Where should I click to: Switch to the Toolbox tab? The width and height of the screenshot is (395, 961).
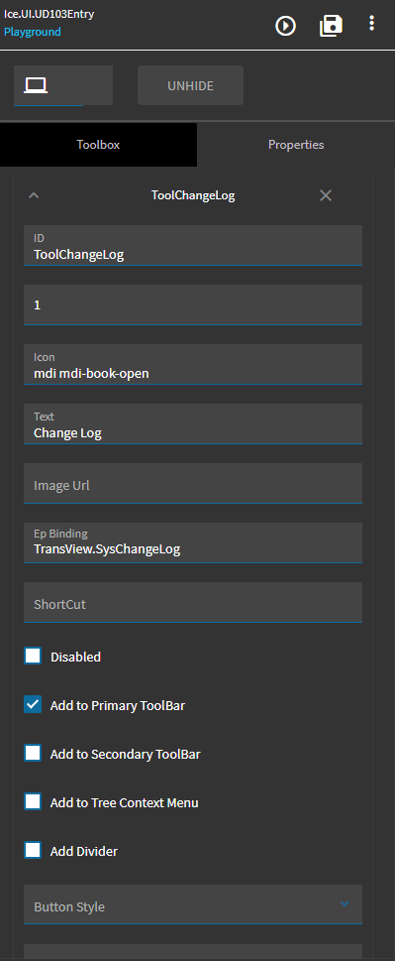pyautogui.click(x=98, y=145)
